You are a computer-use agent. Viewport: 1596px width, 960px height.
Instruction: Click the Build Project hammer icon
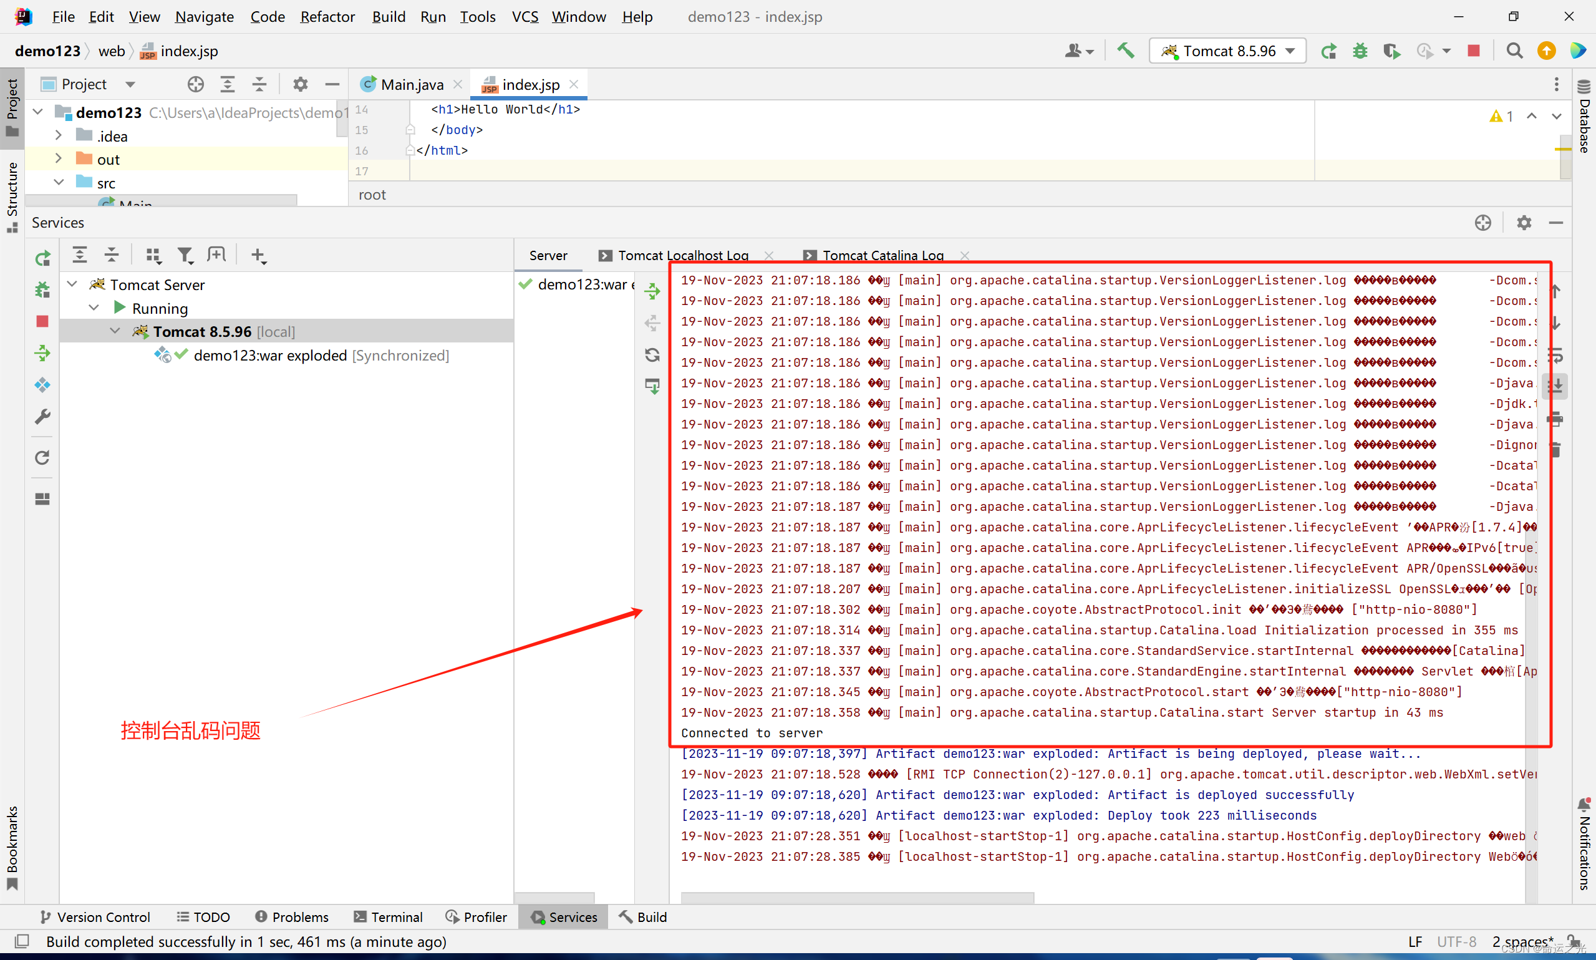[x=1126, y=51]
